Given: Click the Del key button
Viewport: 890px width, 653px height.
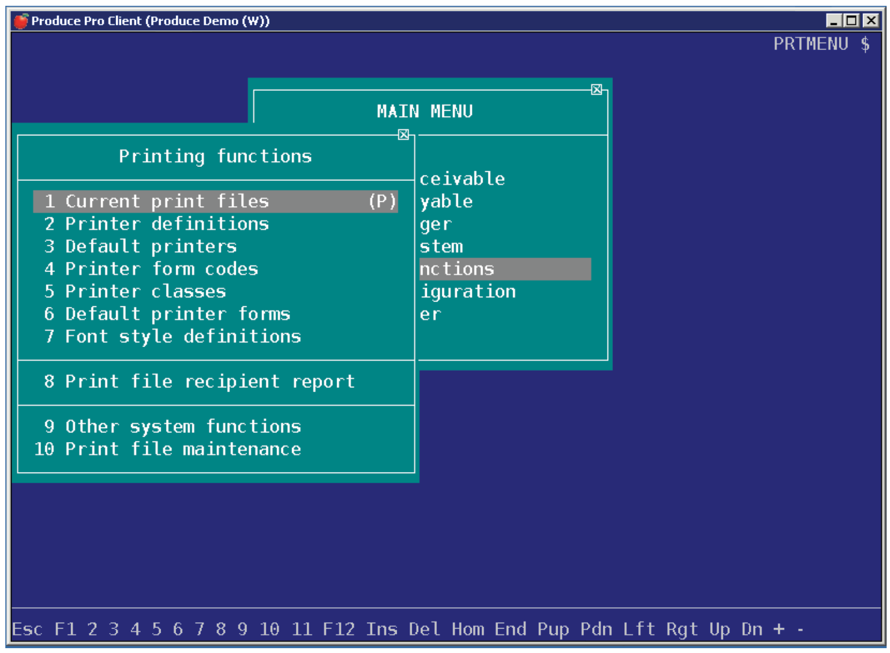Looking at the screenshot, I should click(x=425, y=629).
